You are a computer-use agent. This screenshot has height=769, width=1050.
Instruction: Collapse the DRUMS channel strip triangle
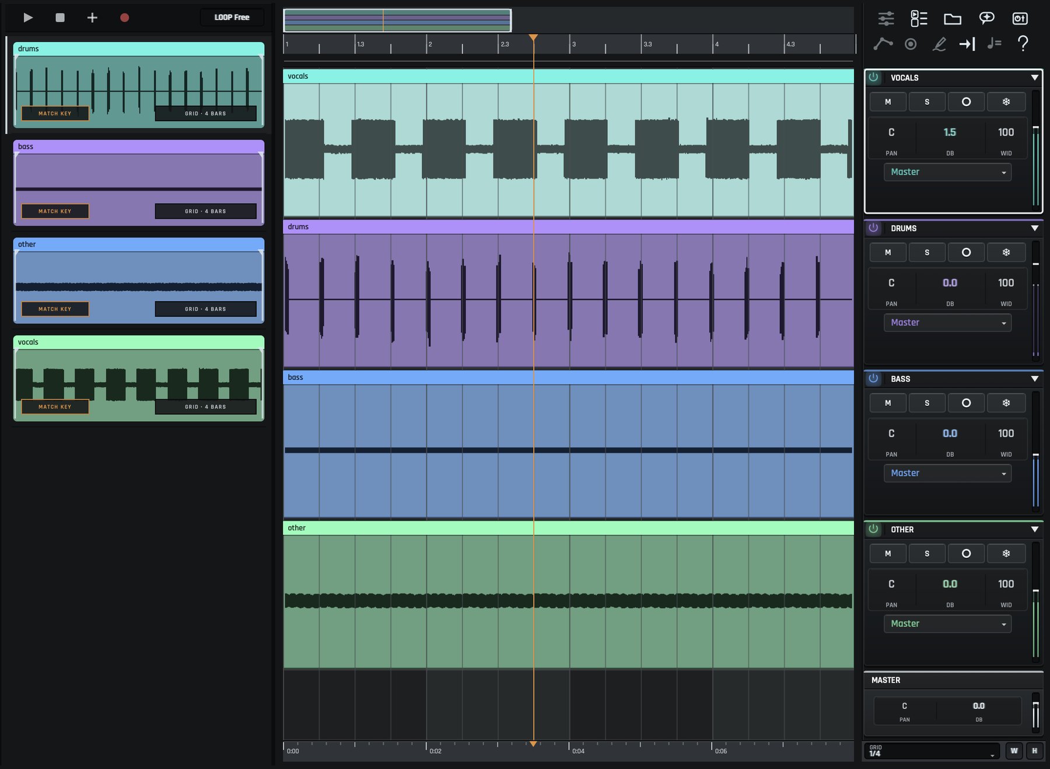coord(1034,228)
